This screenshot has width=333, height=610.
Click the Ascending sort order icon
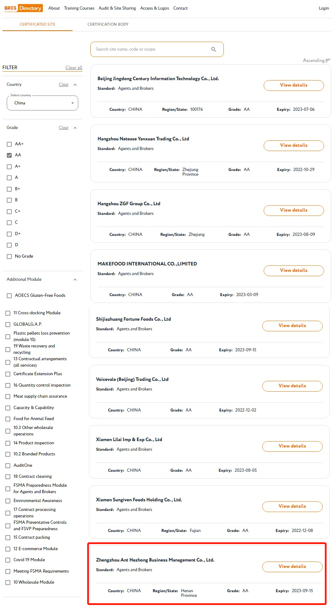(328, 61)
